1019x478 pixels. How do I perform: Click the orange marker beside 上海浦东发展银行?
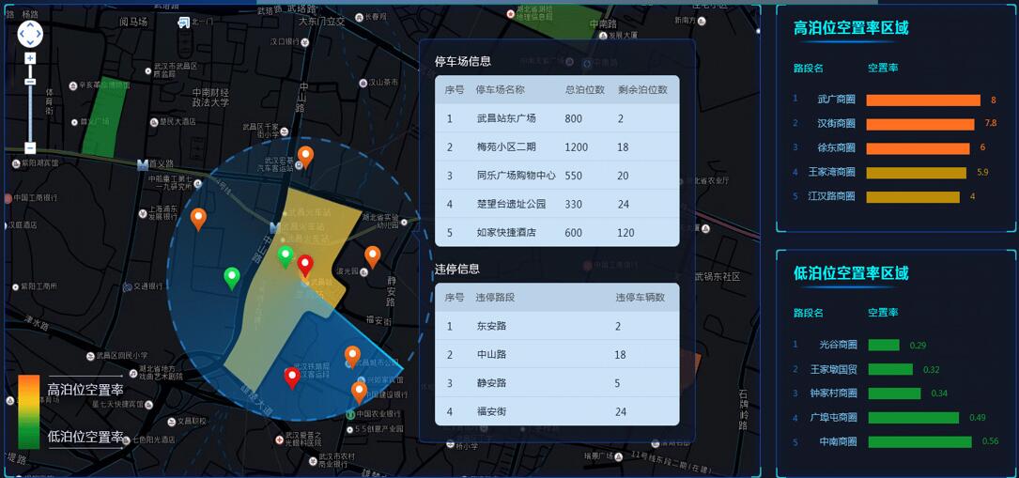198,219
